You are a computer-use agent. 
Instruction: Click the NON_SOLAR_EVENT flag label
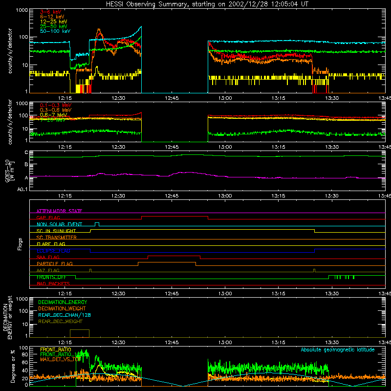coord(59,224)
